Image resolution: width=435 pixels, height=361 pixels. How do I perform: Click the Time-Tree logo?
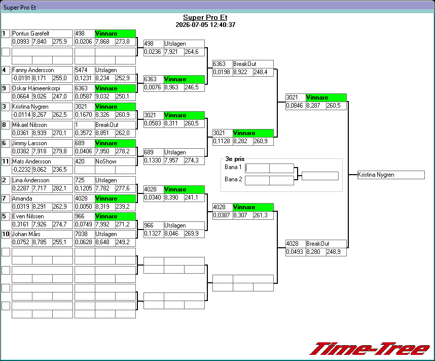click(370, 348)
